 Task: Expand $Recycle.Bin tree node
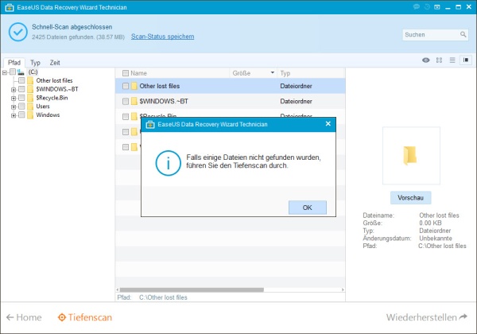tap(14, 99)
